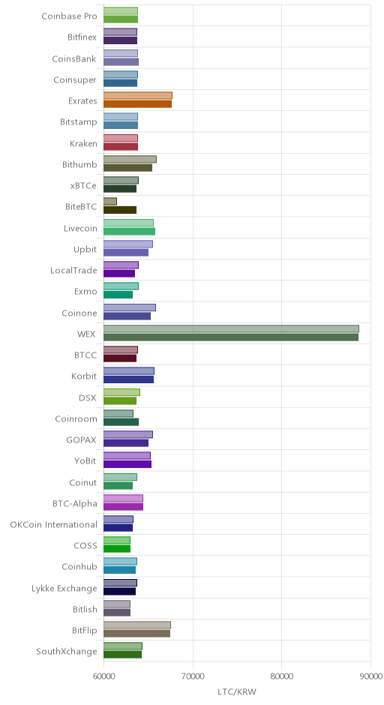Select the Exrates orange bar

[137, 103]
